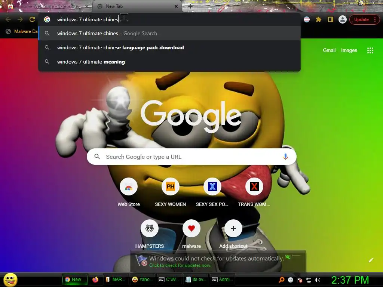This screenshot has height=287, width=383.
Task: Click 'Windows could not check for updates' notification
Action: (x=217, y=259)
